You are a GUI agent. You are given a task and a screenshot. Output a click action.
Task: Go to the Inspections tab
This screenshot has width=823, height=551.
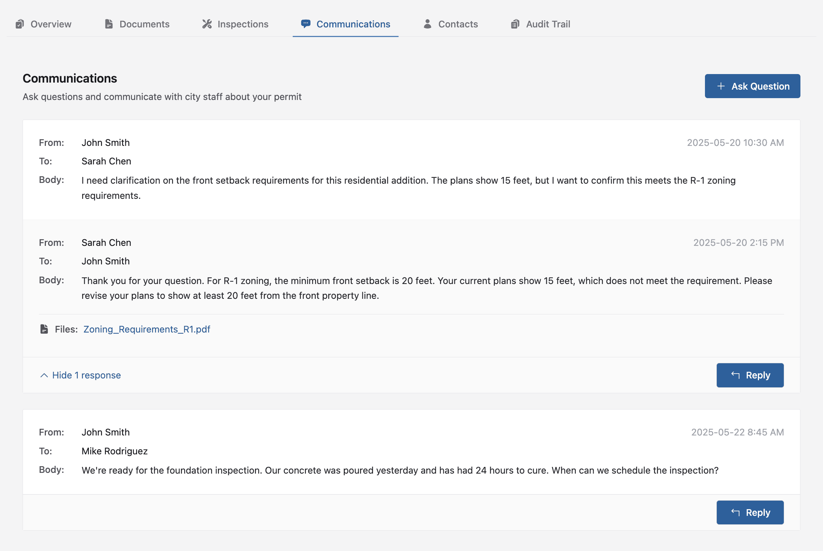(x=243, y=24)
